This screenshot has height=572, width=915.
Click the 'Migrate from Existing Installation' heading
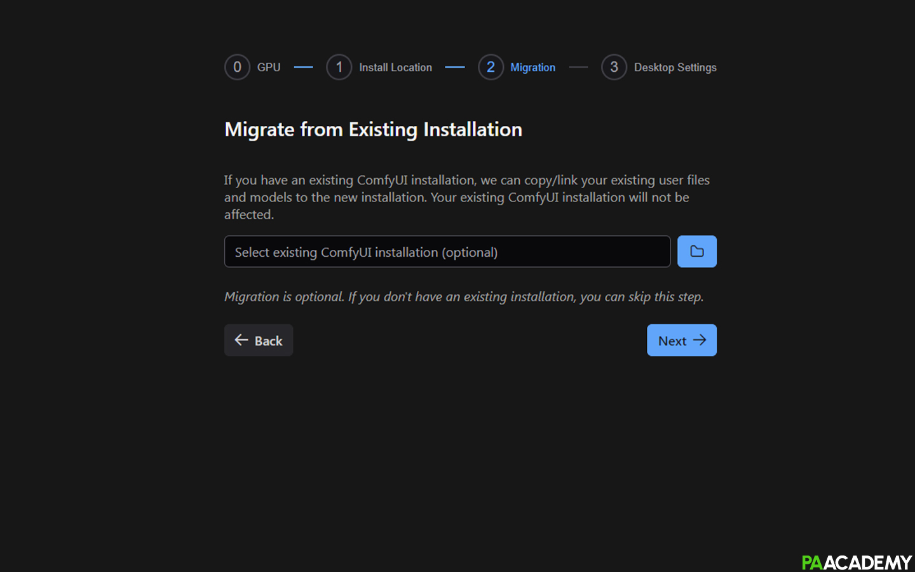(374, 130)
